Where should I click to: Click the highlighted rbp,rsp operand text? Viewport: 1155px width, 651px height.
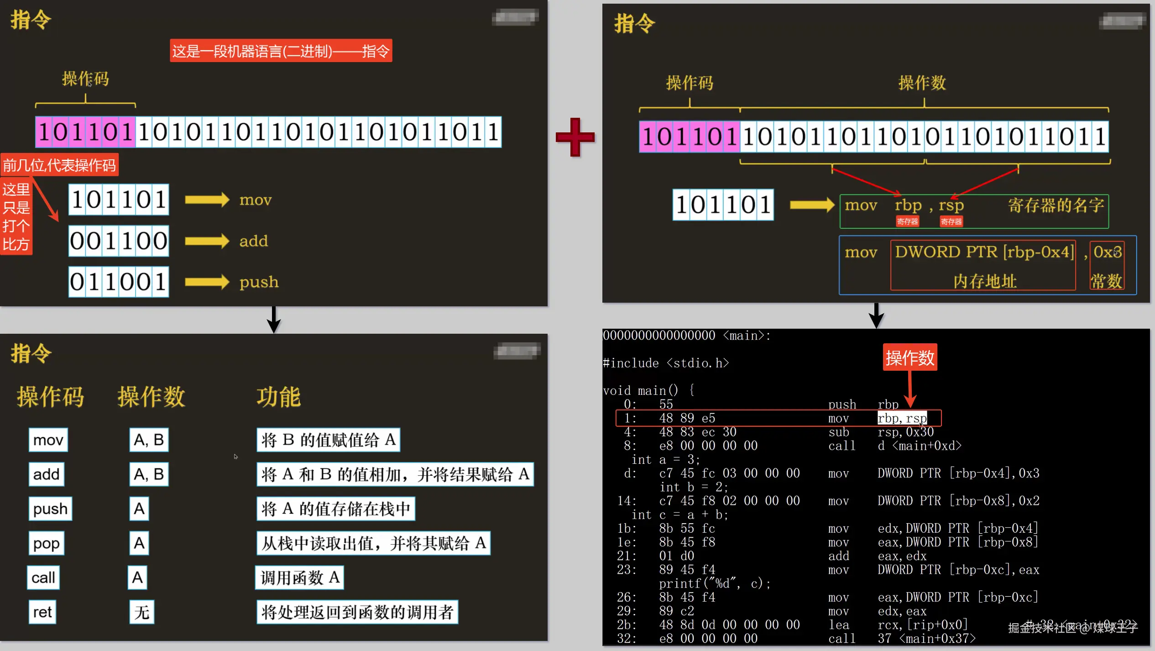tap(902, 418)
